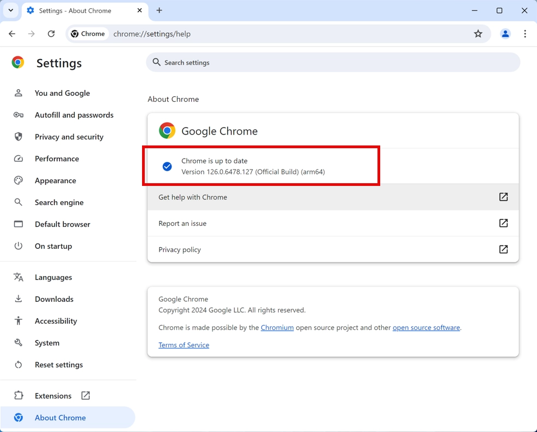Click the Downloads icon in sidebar
Screen dimensions: 537x432
pyautogui.click(x=18, y=299)
